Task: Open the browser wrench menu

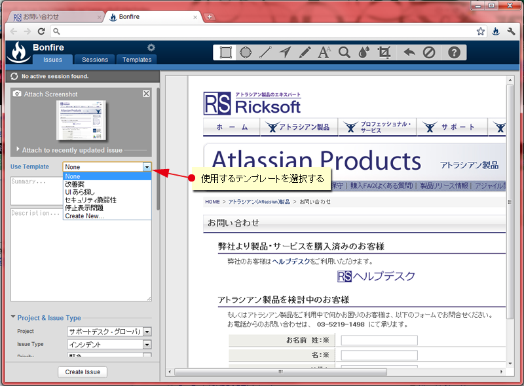Action: 511,31
